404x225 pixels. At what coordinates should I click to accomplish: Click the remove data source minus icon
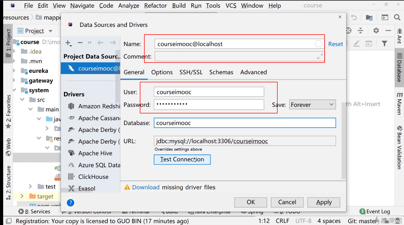click(x=80, y=43)
